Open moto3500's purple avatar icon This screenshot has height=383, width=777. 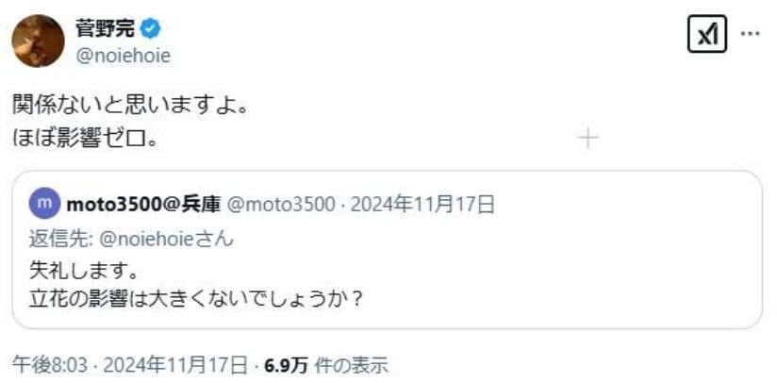click(x=45, y=203)
